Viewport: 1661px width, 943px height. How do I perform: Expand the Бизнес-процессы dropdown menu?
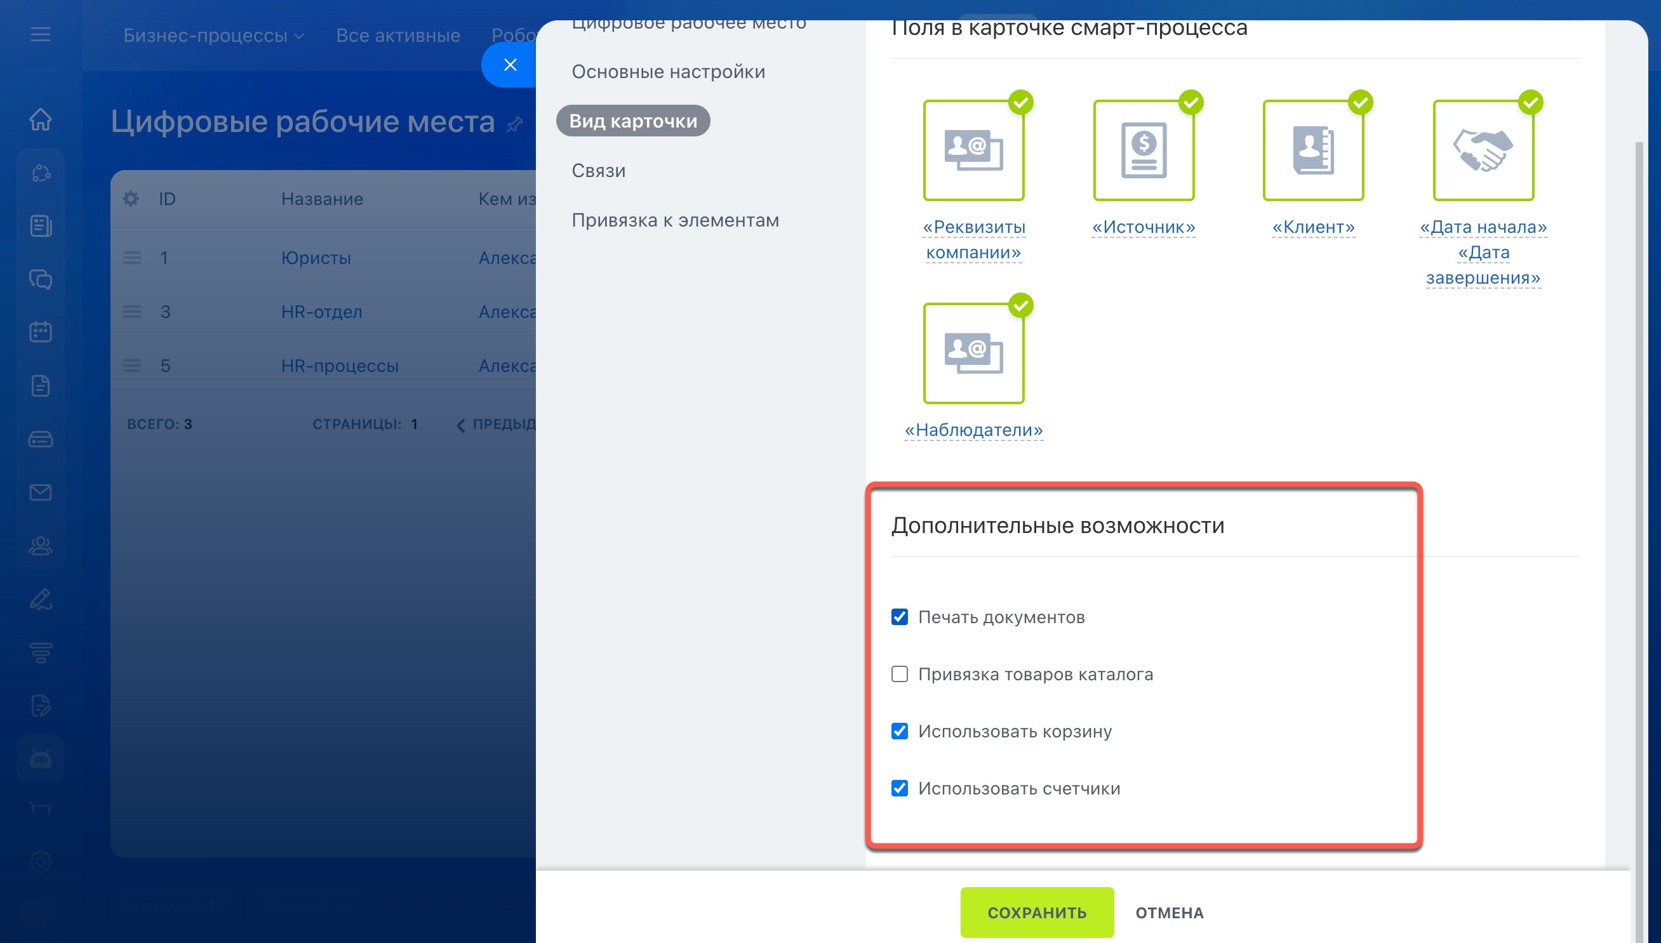pyautogui.click(x=213, y=36)
